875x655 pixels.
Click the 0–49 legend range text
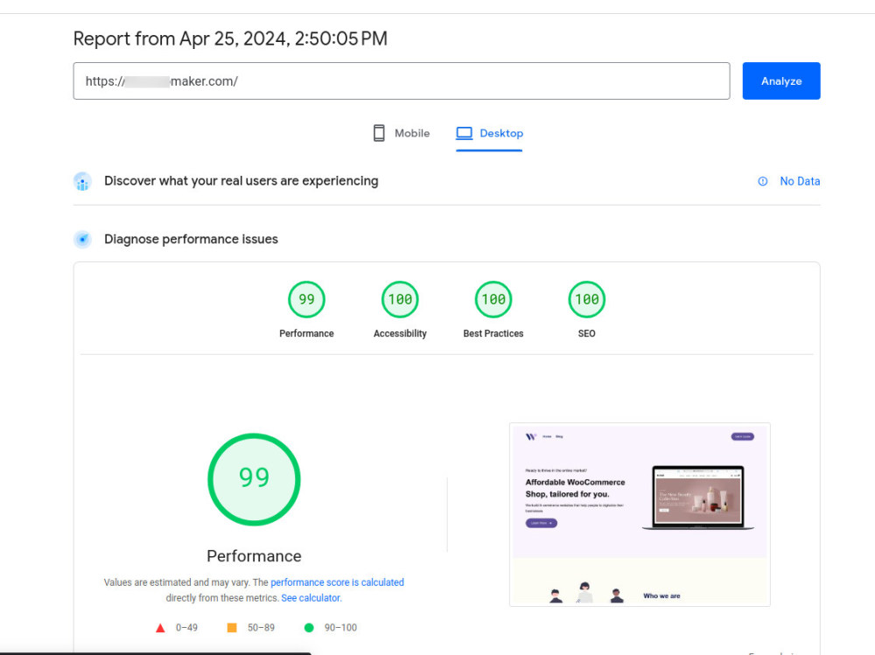[186, 628]
